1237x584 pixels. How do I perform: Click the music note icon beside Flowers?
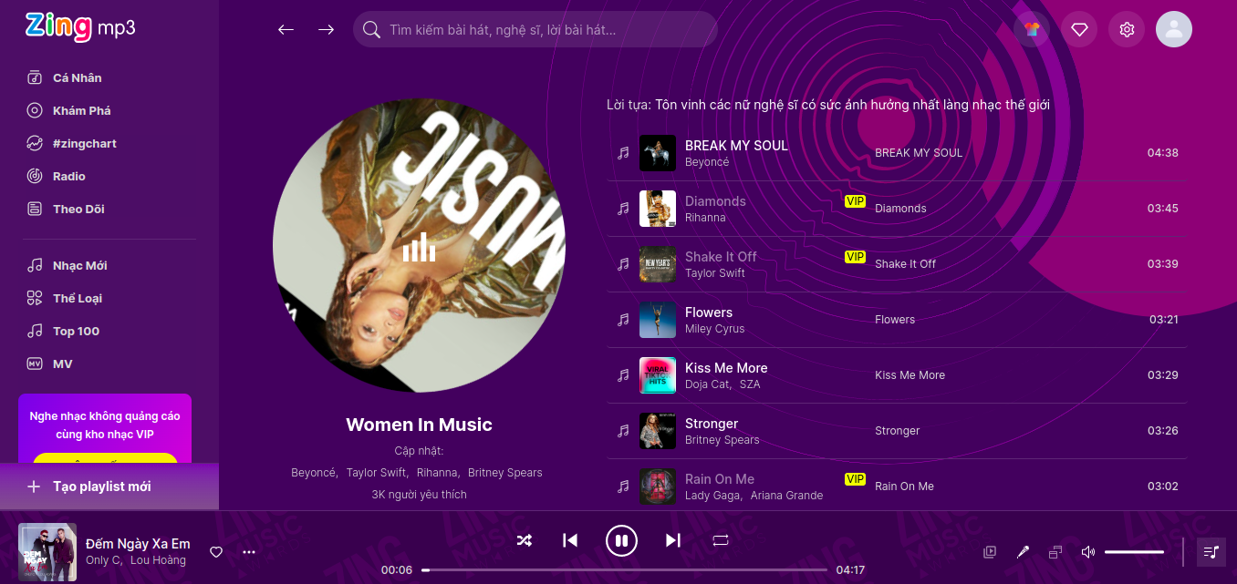point(623,320)
